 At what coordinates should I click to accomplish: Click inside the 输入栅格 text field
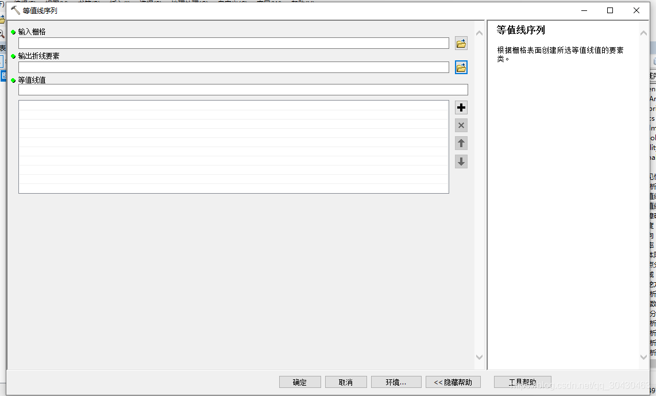233,43
